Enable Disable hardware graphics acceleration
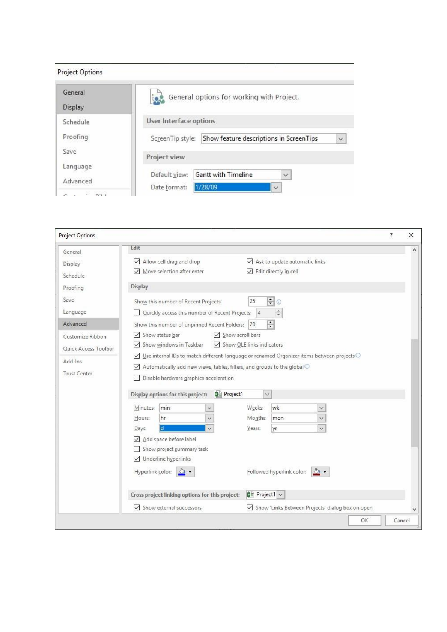 coord(137,378)
